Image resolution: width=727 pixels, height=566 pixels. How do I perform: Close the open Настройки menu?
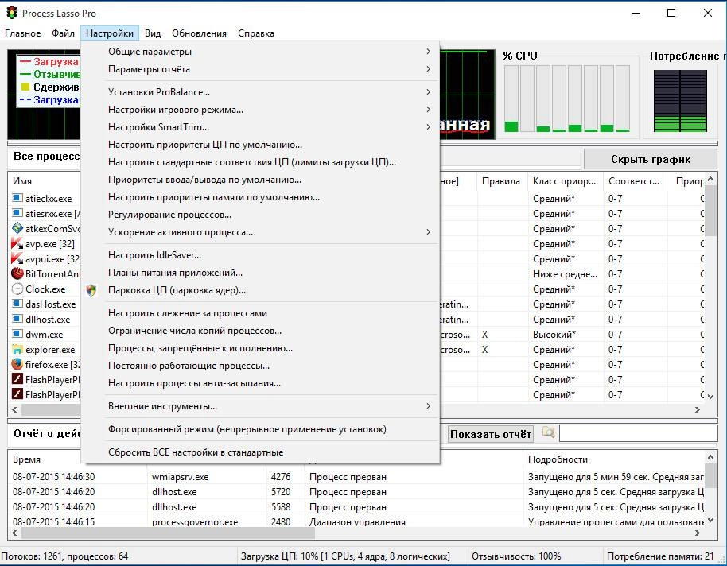[110, 33]
